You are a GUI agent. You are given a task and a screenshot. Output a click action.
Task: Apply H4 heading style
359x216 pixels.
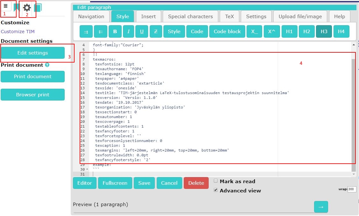tap(341, 31)
